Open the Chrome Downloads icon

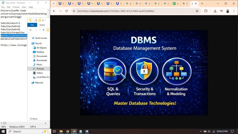click(x=215, y=11)
